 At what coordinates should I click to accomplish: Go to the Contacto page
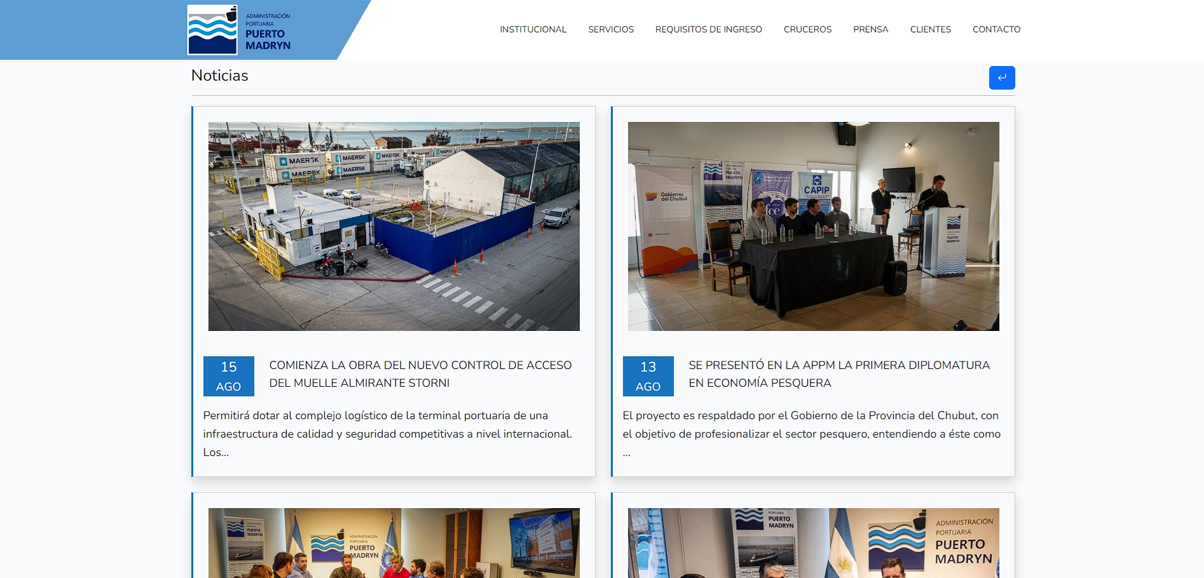(996, 29)
